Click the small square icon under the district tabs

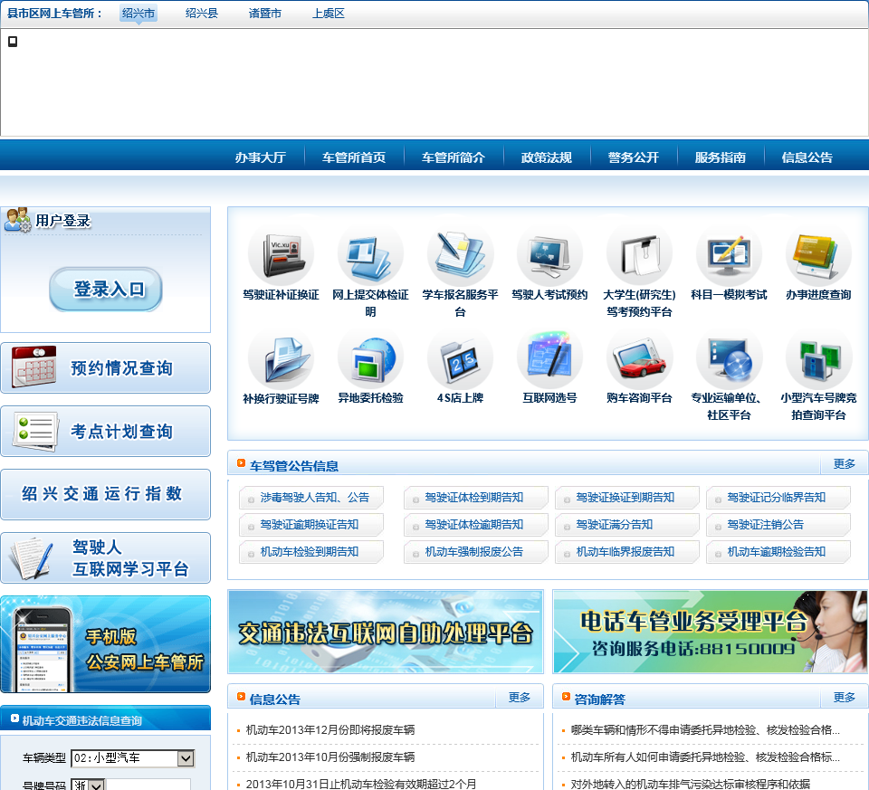tap(12, 42)
